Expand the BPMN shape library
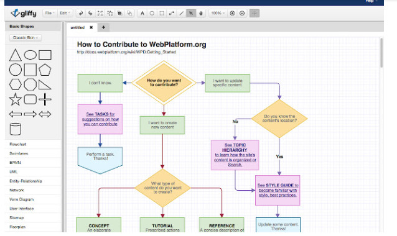This screenshot has width=397, height=236. (x=33, y=163)
